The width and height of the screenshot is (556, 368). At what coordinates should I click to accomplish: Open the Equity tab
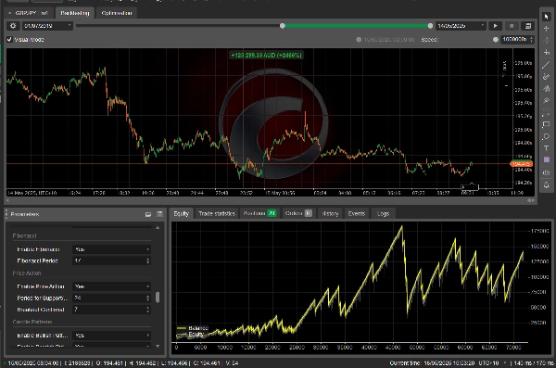click(x=182, y=213)
